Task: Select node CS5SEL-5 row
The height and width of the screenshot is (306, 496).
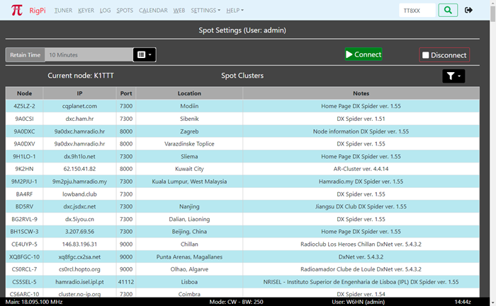Action: pyautogui.click(x=242, y=282)
